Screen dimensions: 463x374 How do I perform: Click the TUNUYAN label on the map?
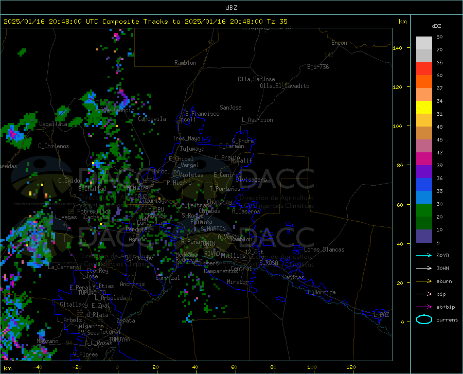click(119, 339)
